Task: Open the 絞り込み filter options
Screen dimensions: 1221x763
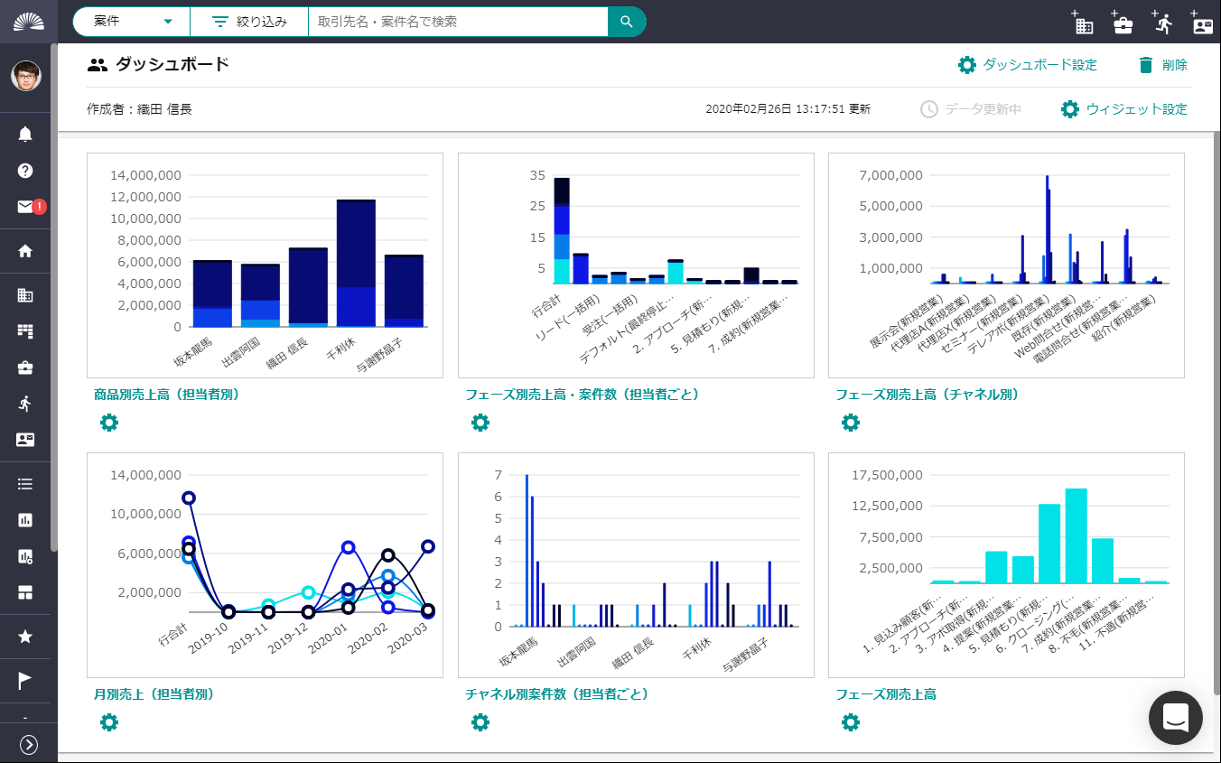Action: (x=249, y=22)
